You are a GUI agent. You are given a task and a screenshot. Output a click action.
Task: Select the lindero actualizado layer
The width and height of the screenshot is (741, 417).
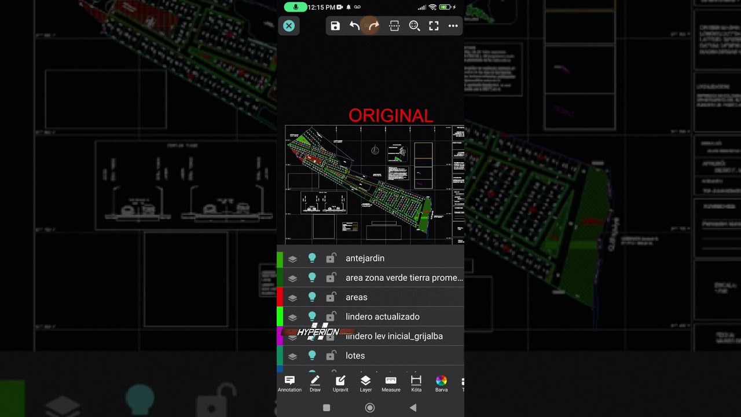pyautogui.click(x=382, y=317)
